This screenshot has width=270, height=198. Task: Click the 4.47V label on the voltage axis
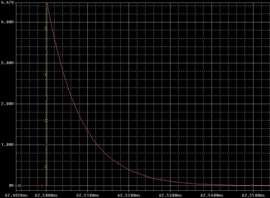coord(7,3)
